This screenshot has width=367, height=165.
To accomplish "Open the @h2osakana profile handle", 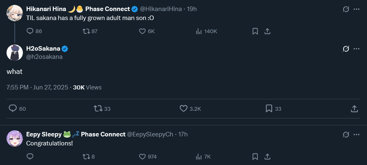I will pyautogui.click(x=44, y=57).
